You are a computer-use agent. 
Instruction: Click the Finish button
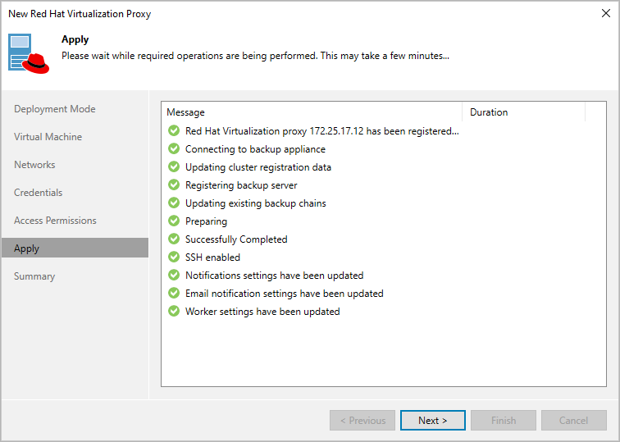pos(504,420)
